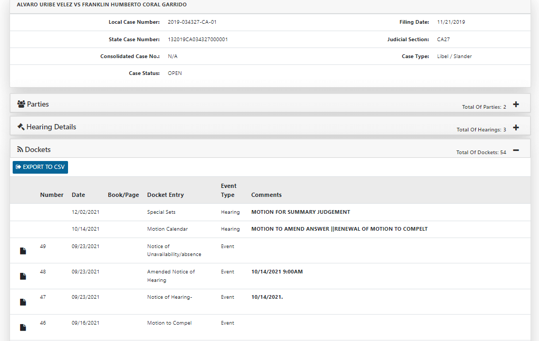
Task: Click the 10/14/2021 9:00AM comment
Action: (x=277, y=271)
